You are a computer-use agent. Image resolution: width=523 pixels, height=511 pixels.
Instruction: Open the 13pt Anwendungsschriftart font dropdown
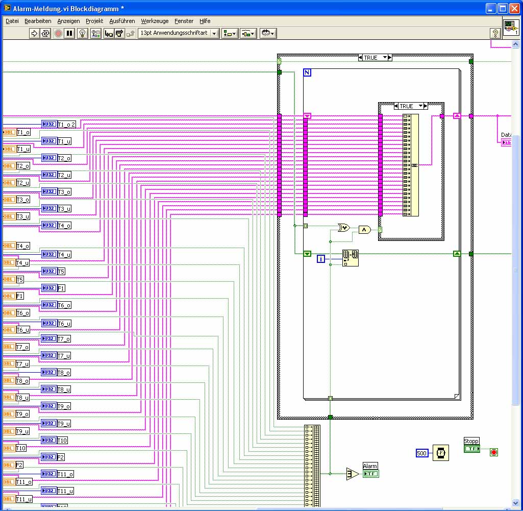[179, 33]
